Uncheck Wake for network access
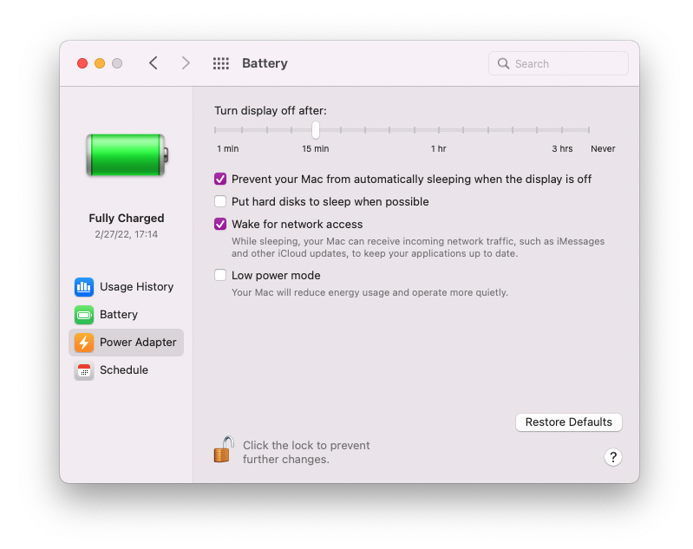 [x=220, y=225]
